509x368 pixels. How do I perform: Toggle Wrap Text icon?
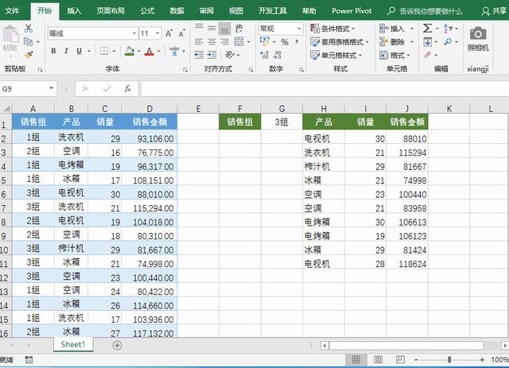[x=239, y=29]
